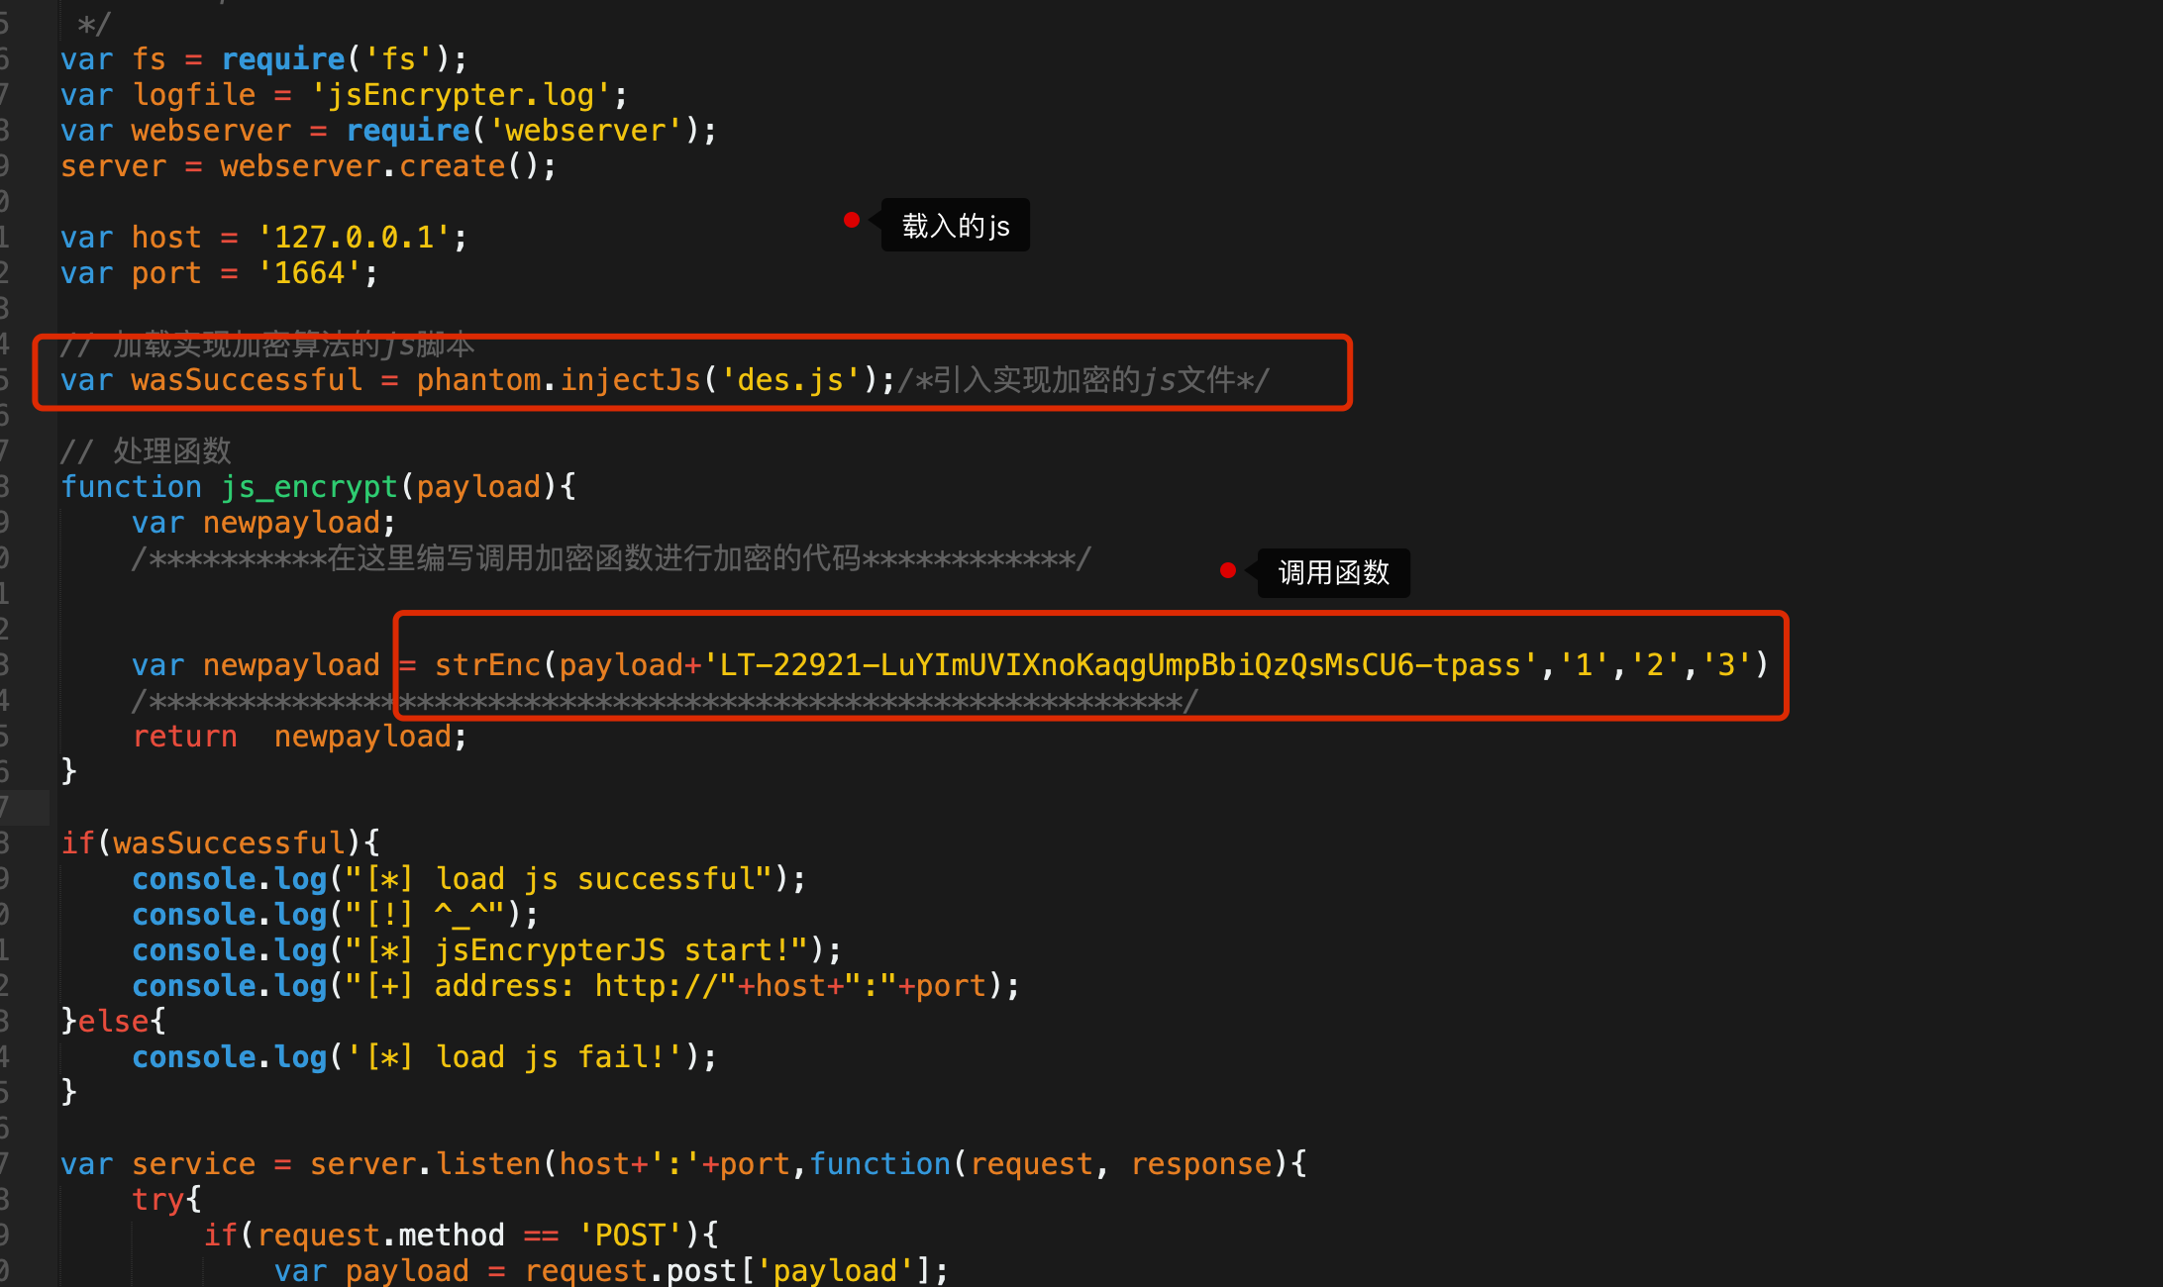Click the wasSuccessful condition in the if statement
The height and width of the screenshot is (1287, 2163).
[x=229, y=843]
